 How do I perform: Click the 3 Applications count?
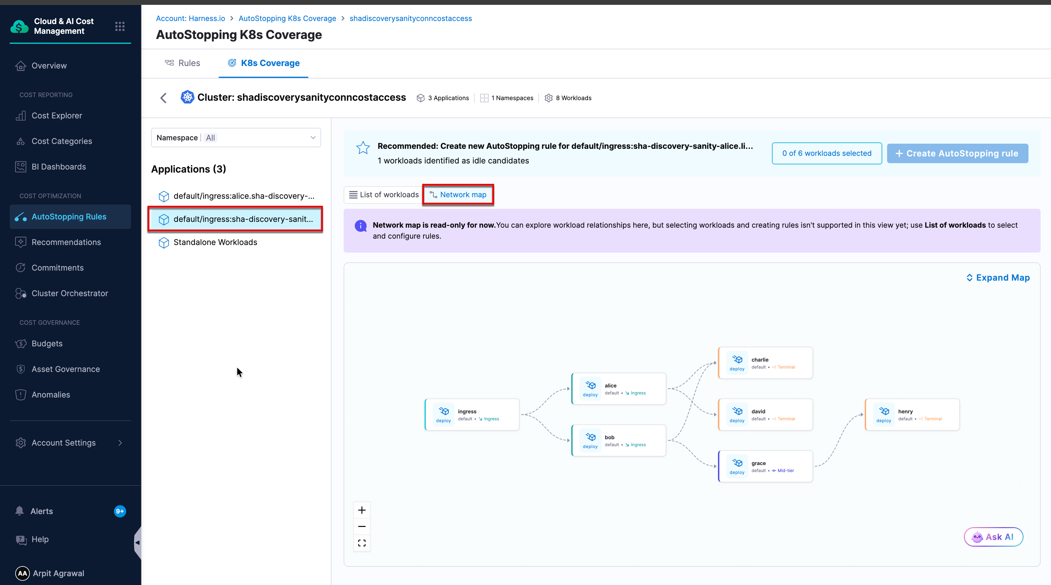pos(448,98)
